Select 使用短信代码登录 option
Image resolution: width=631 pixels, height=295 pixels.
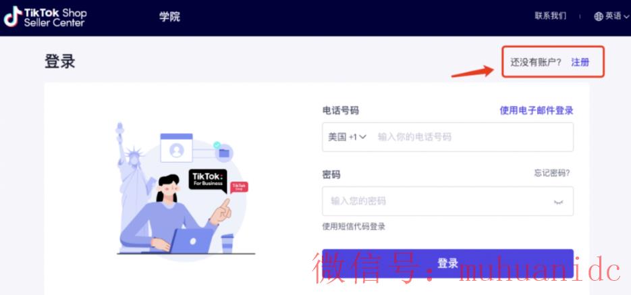[354, 227]
